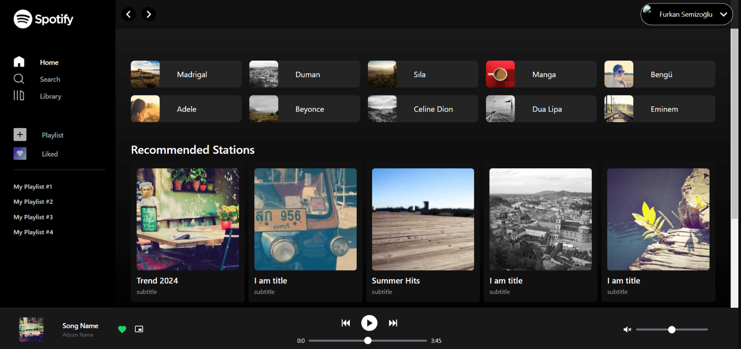Go back with the left arrow

pos(128,14)
